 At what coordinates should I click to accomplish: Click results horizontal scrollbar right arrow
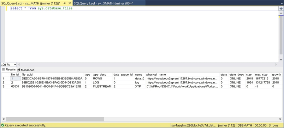point(280,119)
